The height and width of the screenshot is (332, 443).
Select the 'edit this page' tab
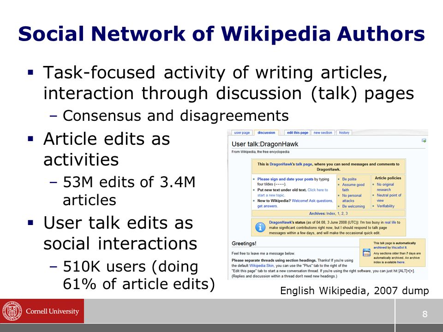(298, 133)
